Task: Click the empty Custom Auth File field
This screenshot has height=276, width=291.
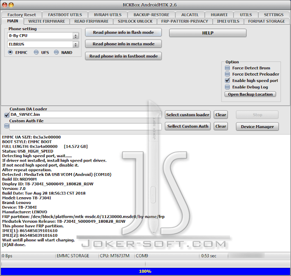Action: pos(85,127)
